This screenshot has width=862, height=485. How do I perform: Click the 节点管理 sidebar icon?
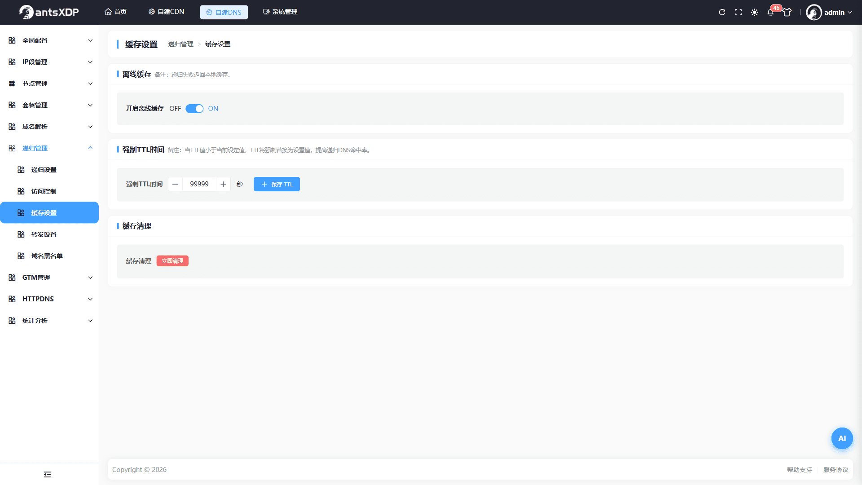12,84
